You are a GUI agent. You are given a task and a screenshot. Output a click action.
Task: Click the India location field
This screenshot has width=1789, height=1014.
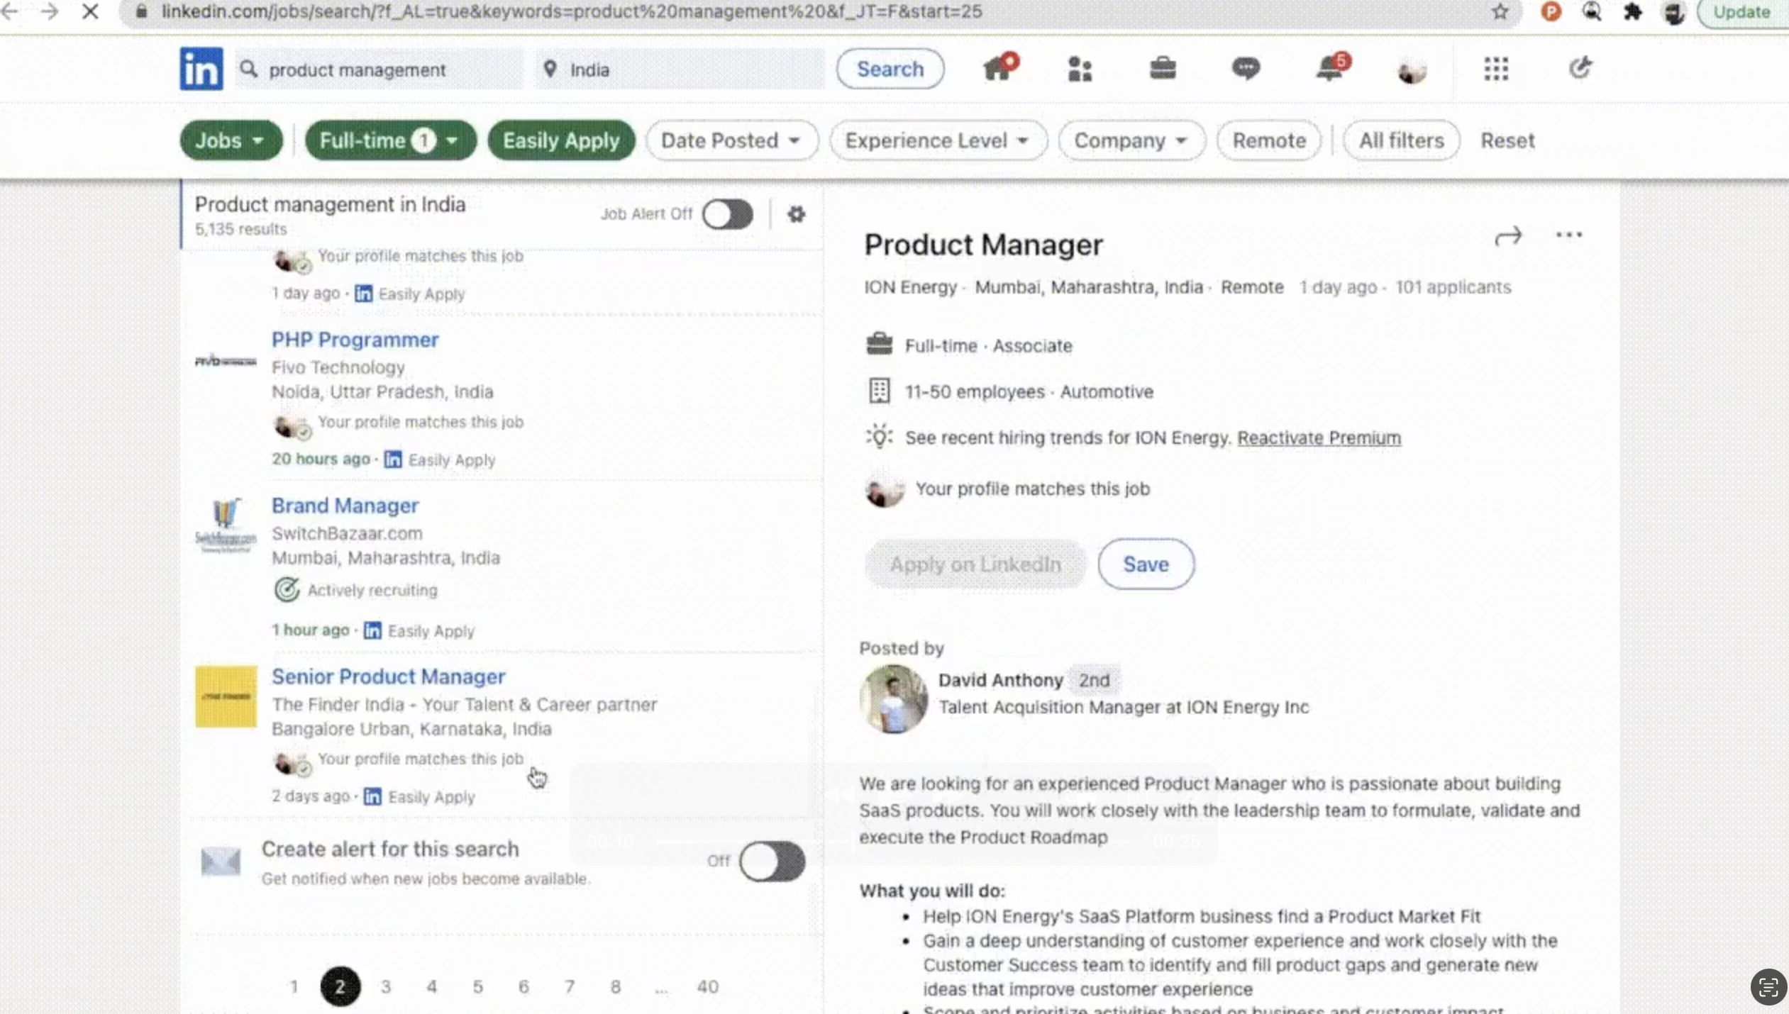coord(681,69)
